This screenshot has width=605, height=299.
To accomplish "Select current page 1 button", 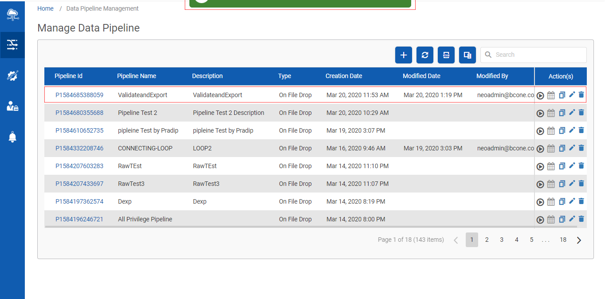I will [472, 240].
